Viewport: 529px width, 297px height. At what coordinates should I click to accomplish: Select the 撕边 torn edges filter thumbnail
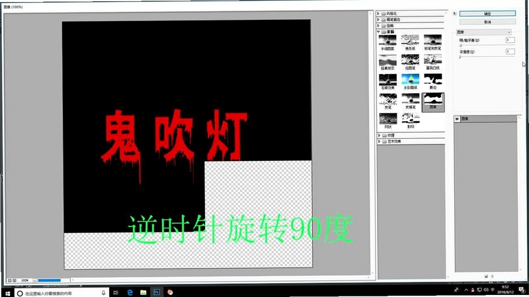[x=433, y=81]
